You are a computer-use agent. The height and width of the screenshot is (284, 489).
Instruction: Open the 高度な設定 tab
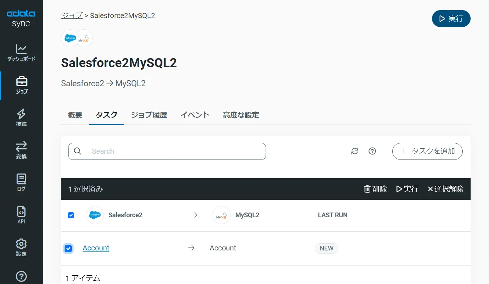[x=240, y=115]
